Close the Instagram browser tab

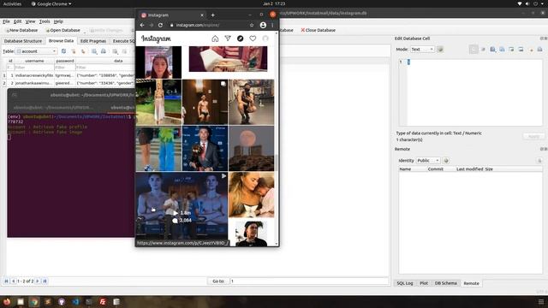click(202, 15)
